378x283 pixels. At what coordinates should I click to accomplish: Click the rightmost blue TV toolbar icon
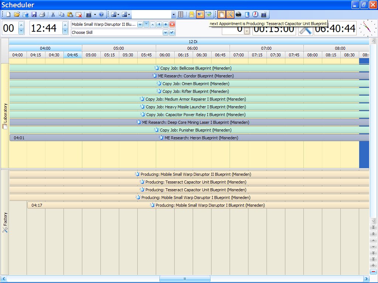tap(264, 15)
